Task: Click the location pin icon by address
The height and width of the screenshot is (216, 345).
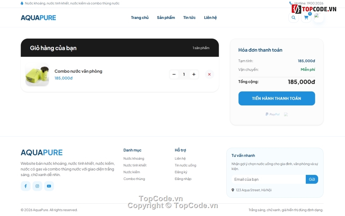Action: [x=233, y=190]
